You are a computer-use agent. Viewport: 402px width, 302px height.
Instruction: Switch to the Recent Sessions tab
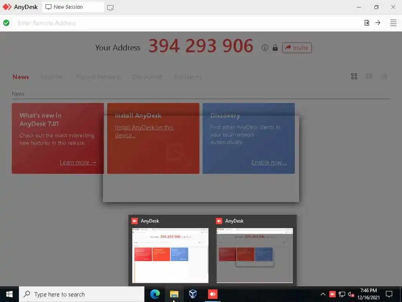(99, 77)
